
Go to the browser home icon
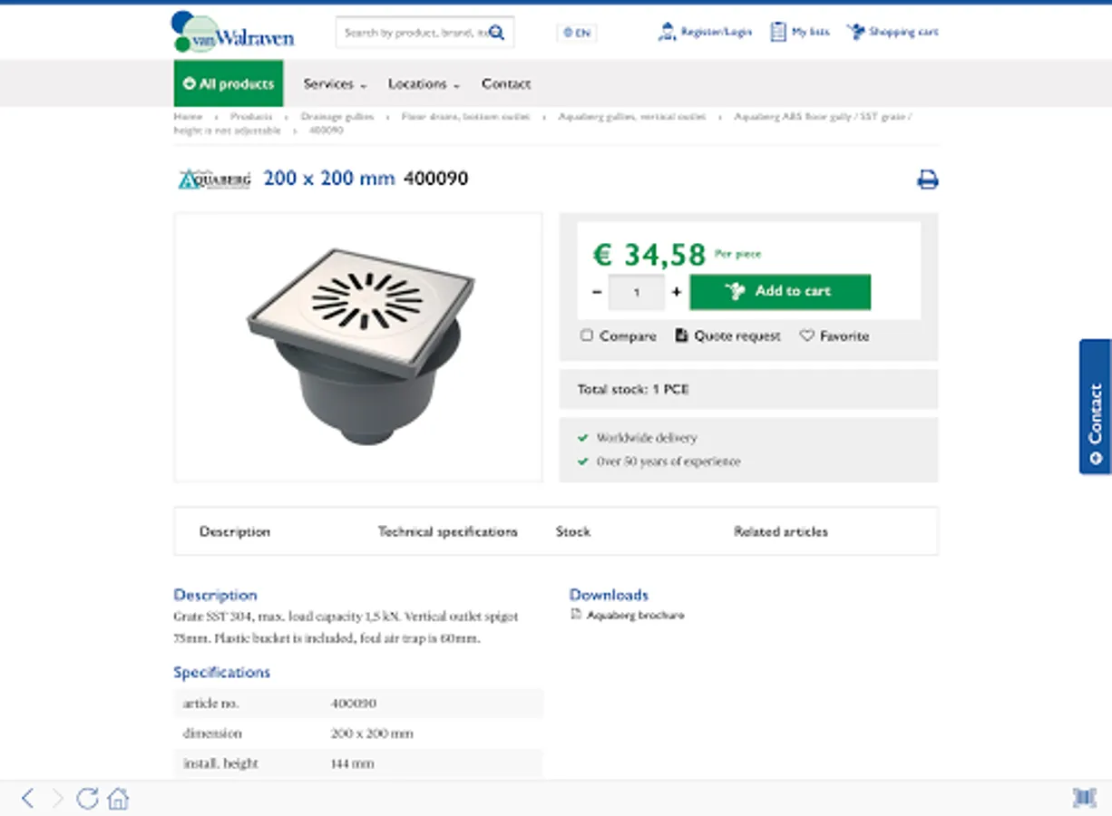pyautogui.click(x=118, y=798)
